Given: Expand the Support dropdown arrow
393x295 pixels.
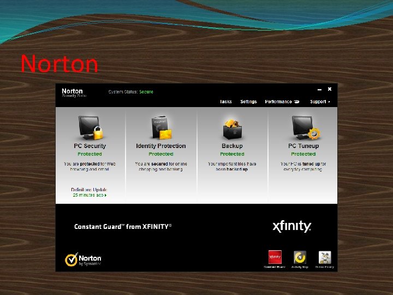Looking at the screenshot, I should point(329,102).
